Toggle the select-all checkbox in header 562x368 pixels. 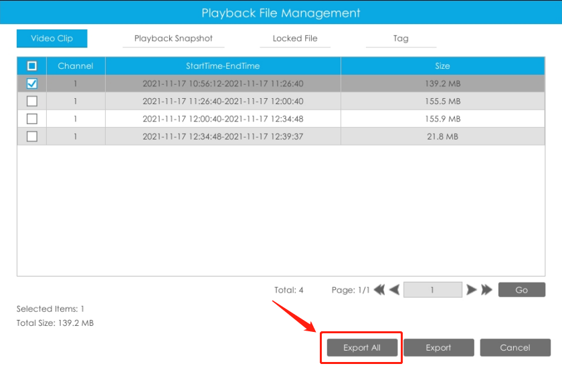(x=32, y=66)
